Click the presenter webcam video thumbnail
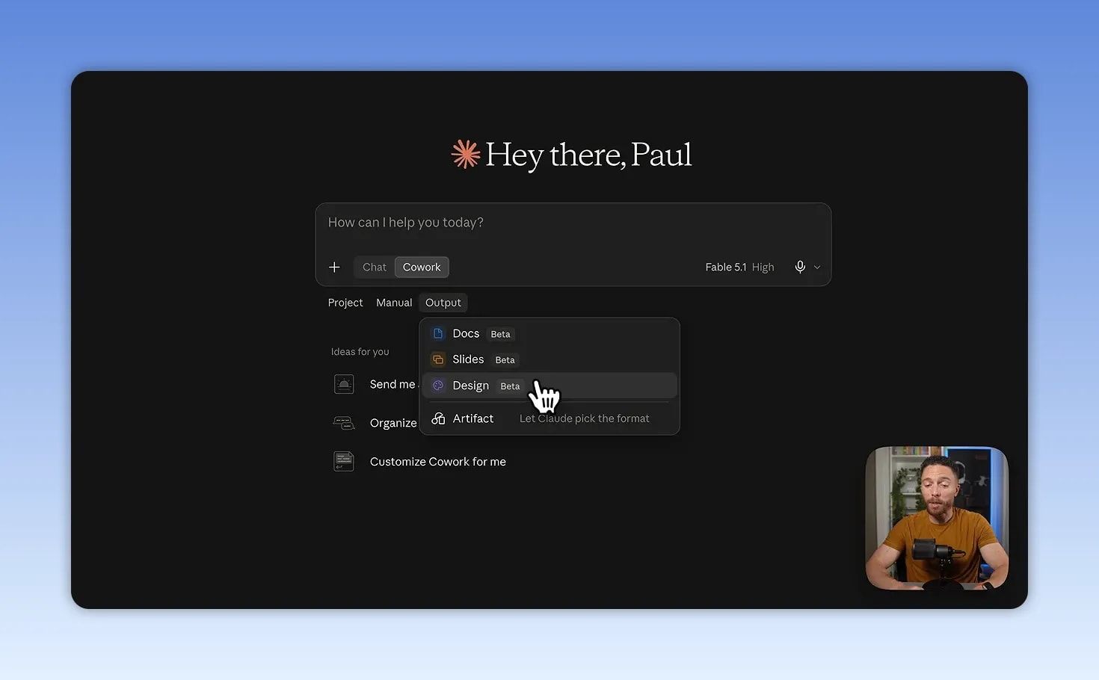 coord(937,518)
